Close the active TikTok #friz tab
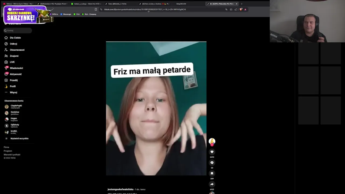 [x=236, y=4]
